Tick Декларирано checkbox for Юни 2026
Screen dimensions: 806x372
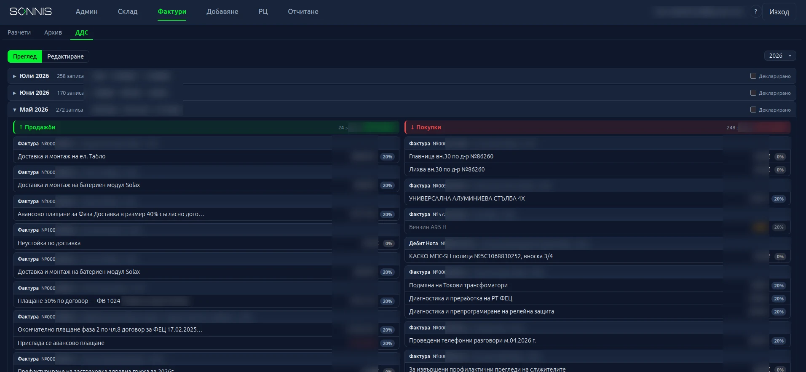pos(753,93)
